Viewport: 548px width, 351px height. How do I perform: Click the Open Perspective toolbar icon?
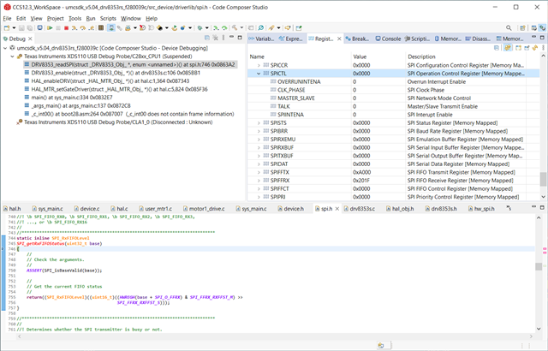coord(522,27)
